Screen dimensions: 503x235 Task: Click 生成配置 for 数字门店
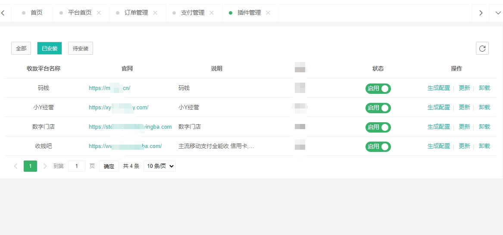tap(438, 127)
